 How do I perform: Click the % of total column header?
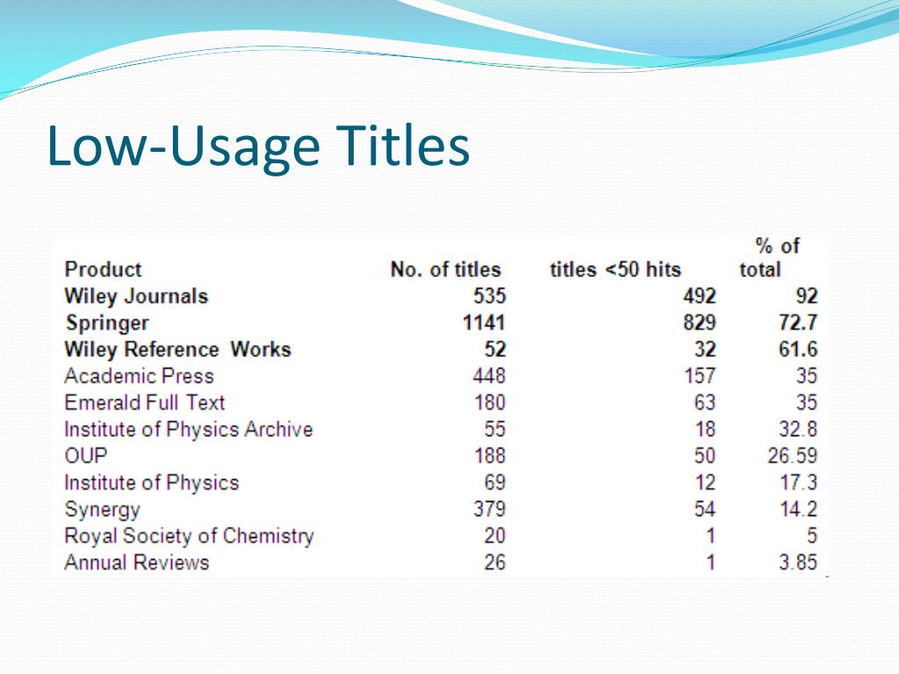click(x=769, y=258)
